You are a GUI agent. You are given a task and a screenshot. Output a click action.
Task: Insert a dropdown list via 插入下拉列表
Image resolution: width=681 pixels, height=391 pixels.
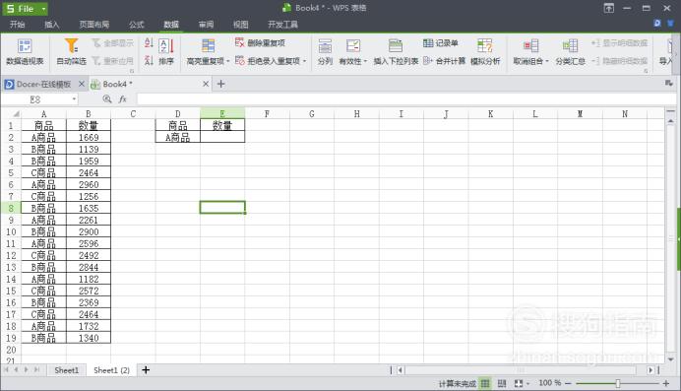pos(396,52)
